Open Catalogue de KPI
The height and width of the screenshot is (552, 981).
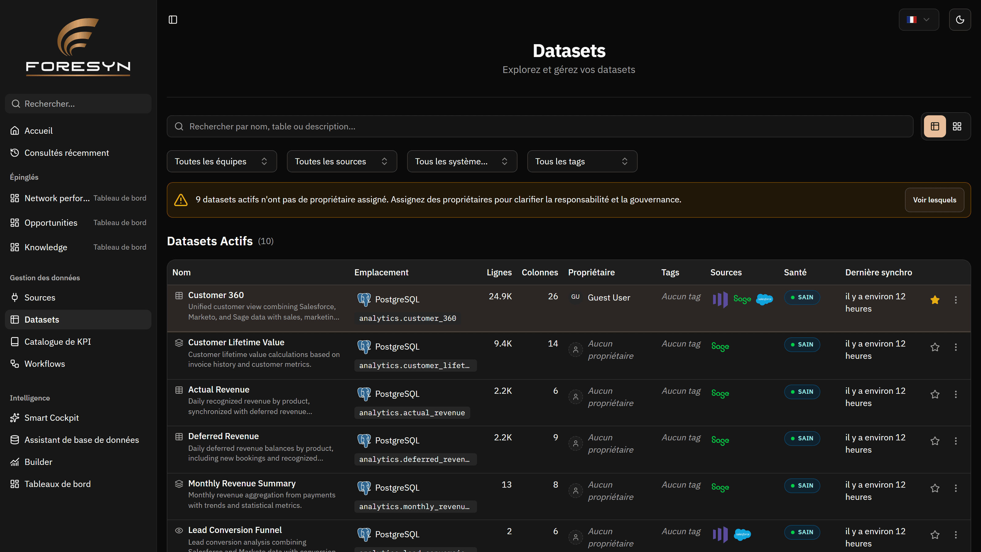78,342
